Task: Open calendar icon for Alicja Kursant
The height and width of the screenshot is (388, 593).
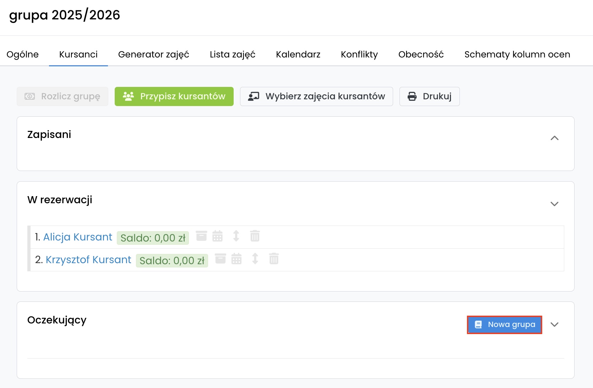Action: pos(217,236)
